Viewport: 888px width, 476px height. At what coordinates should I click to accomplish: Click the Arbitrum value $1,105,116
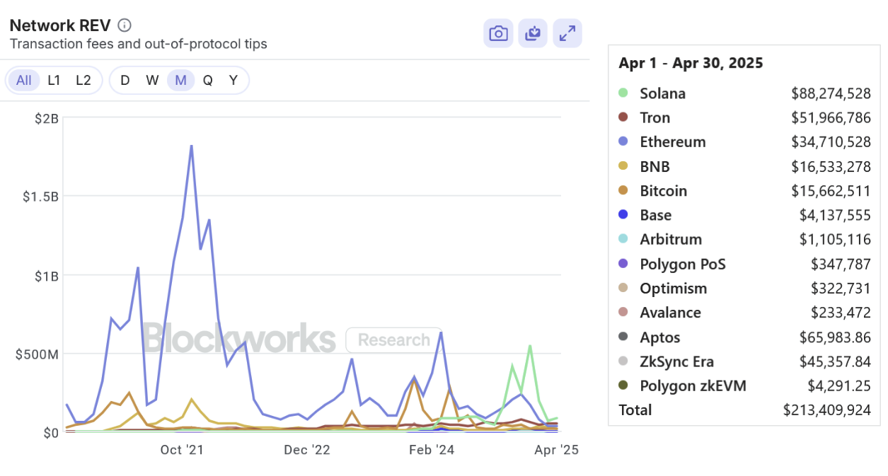(836, 239)
